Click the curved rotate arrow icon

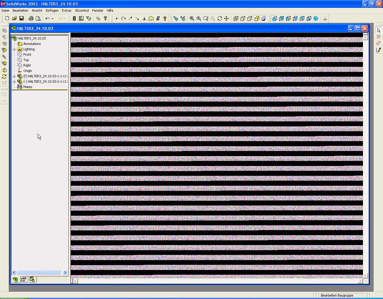point(124,19)
